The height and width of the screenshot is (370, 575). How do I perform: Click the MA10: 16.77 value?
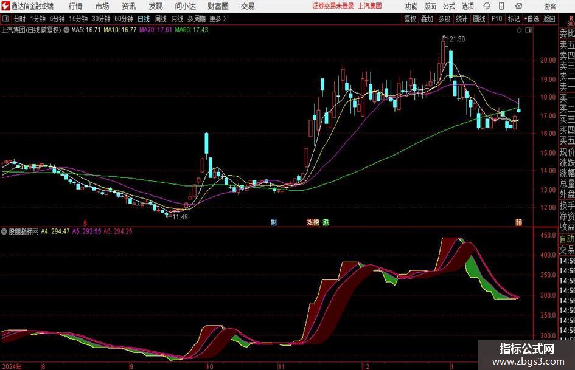pos(120,30)
